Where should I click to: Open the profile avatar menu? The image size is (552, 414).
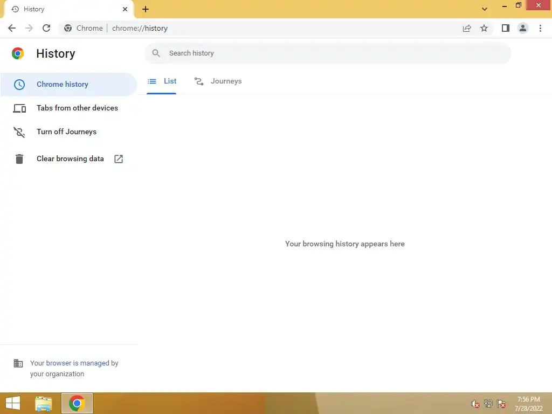(523, 28)
